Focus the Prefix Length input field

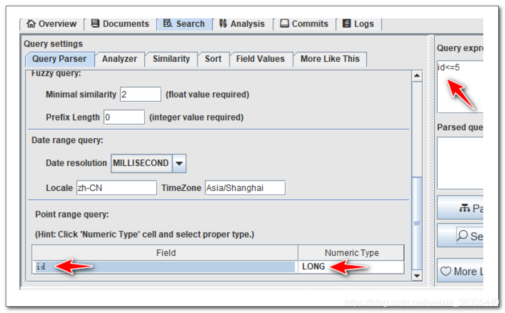coord(124,117)
